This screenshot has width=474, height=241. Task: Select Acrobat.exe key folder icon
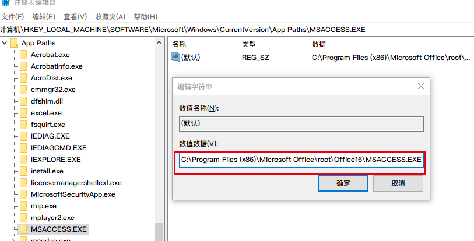[x=23, y=55]
